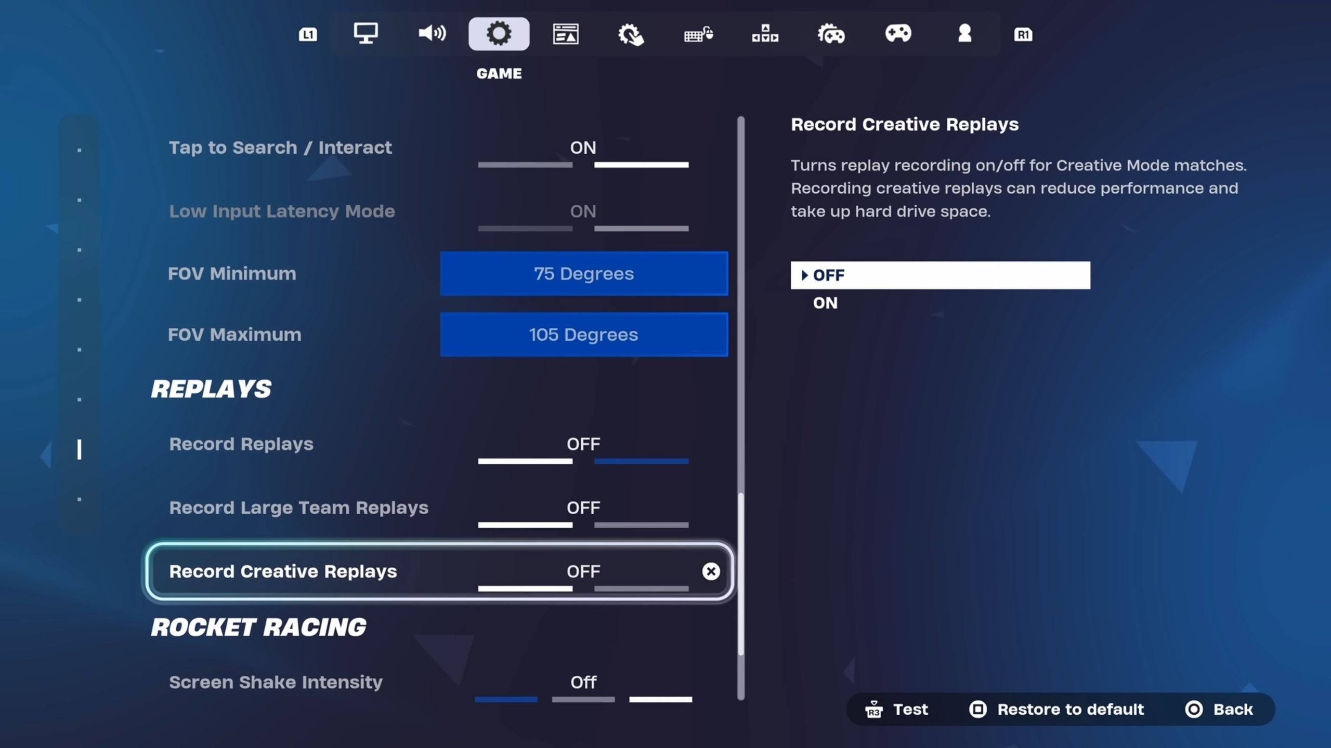Select the Audio speaker icon
The height and width of the screenshot is (748, 1331).
432,33
